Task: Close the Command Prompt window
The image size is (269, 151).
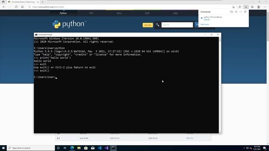Action: tap(218, 34)
